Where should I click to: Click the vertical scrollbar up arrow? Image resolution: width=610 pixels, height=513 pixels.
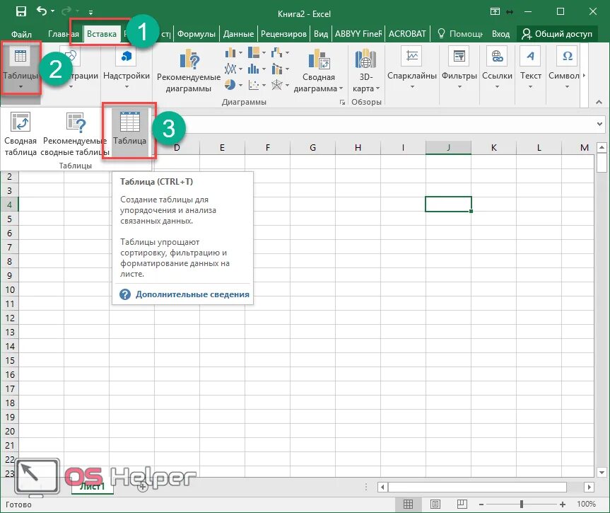602,148
